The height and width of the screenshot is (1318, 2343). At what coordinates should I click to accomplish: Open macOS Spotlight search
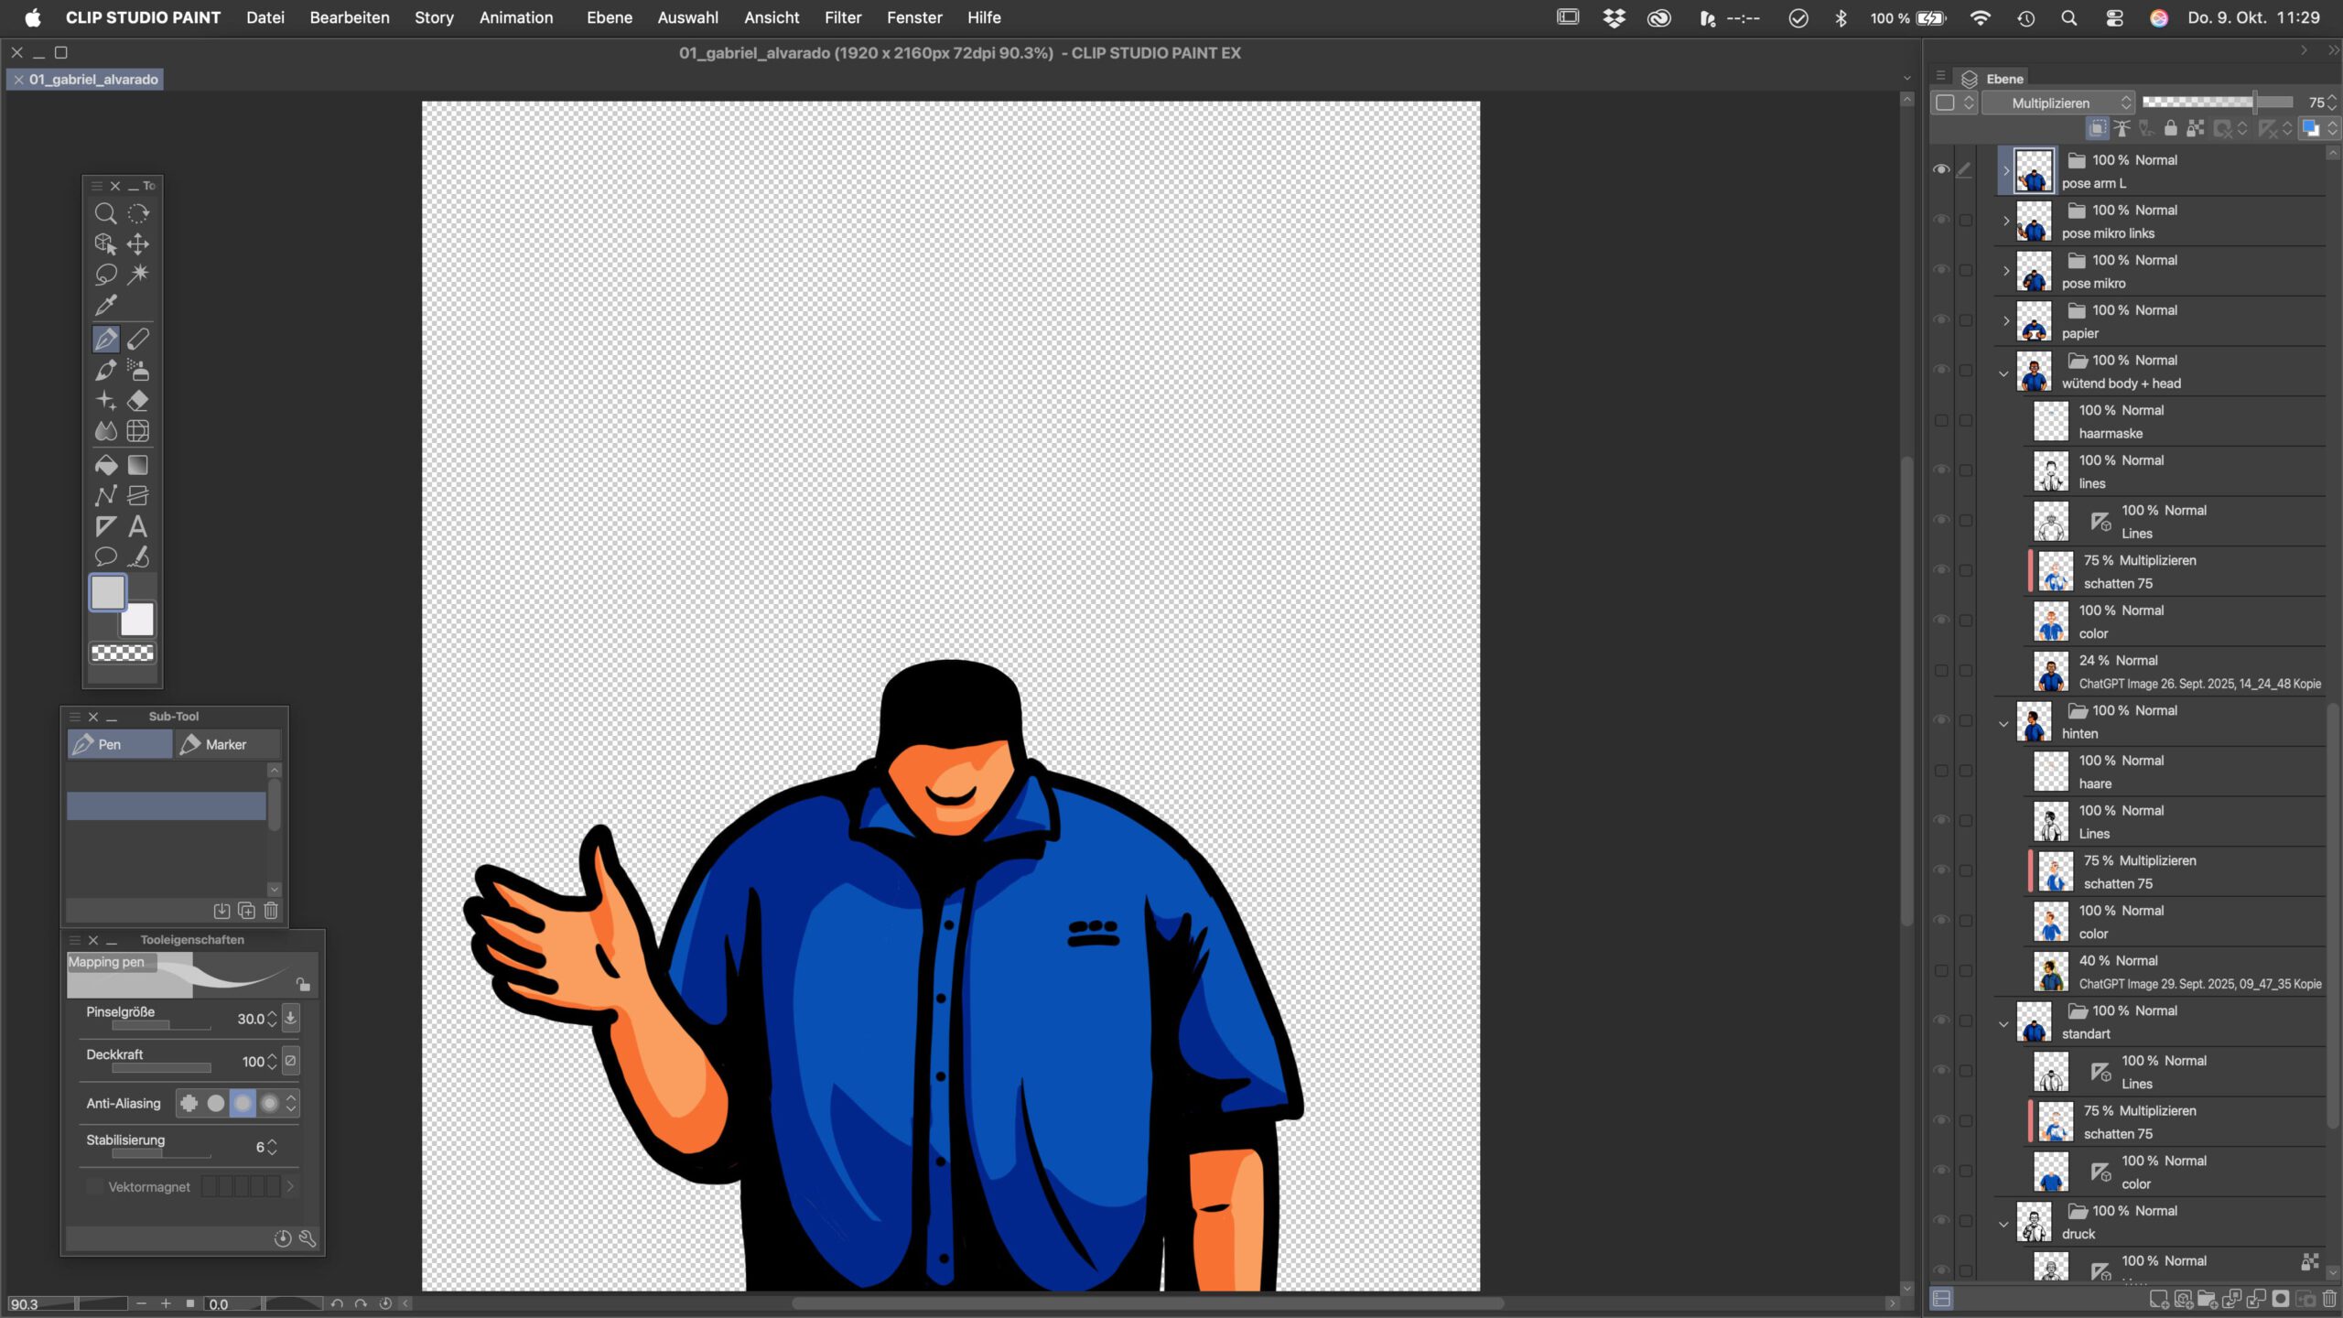tap(2068, 17)
